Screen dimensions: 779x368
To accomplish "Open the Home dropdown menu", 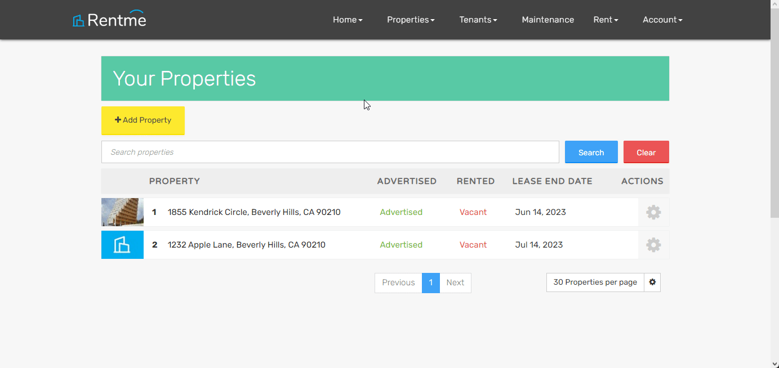I will [x=347, y=19].
